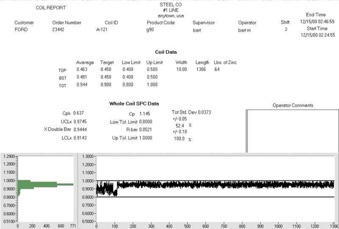Click the lower tolerance line on trend chart
The width and height of the screenshot is (339, 229).
(212, 197)
